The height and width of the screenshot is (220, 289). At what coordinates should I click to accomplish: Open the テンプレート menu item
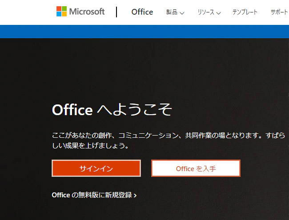point(245,12)
